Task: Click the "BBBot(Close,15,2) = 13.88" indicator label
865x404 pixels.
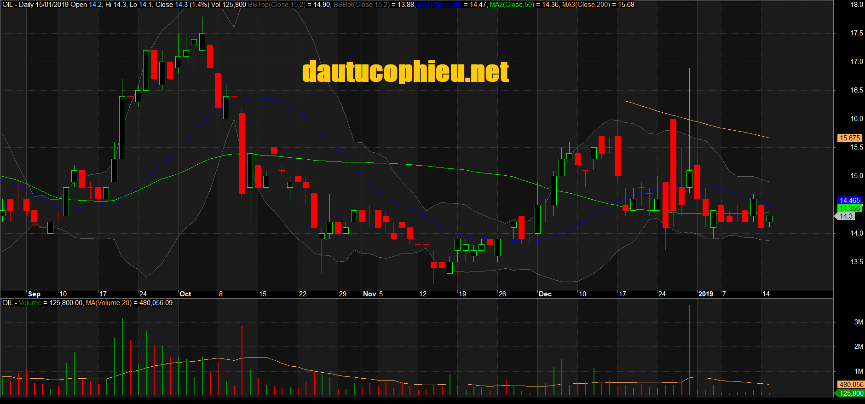Action: [x=374, y=5]
